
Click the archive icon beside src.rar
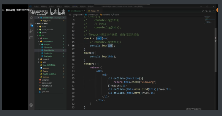pyautogui.click(x=40, y=89)
